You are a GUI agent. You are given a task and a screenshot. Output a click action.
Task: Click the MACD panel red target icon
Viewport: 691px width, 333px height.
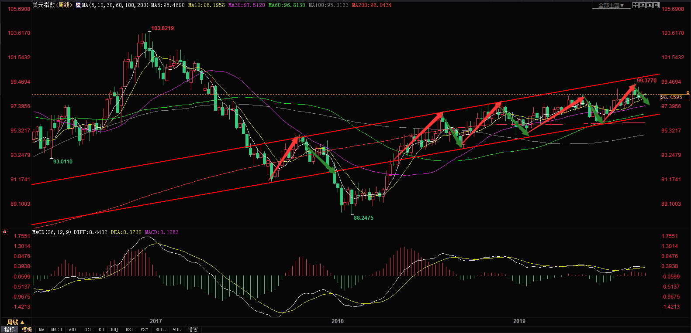coord(5,232)
